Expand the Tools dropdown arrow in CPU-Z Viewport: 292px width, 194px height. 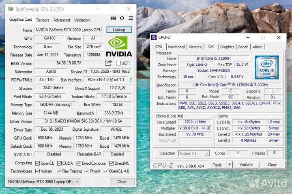230,164
